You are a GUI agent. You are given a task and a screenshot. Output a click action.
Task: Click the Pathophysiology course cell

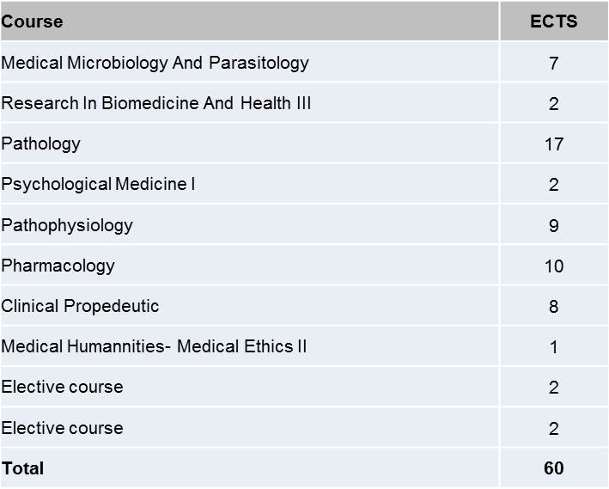(249, 224)
